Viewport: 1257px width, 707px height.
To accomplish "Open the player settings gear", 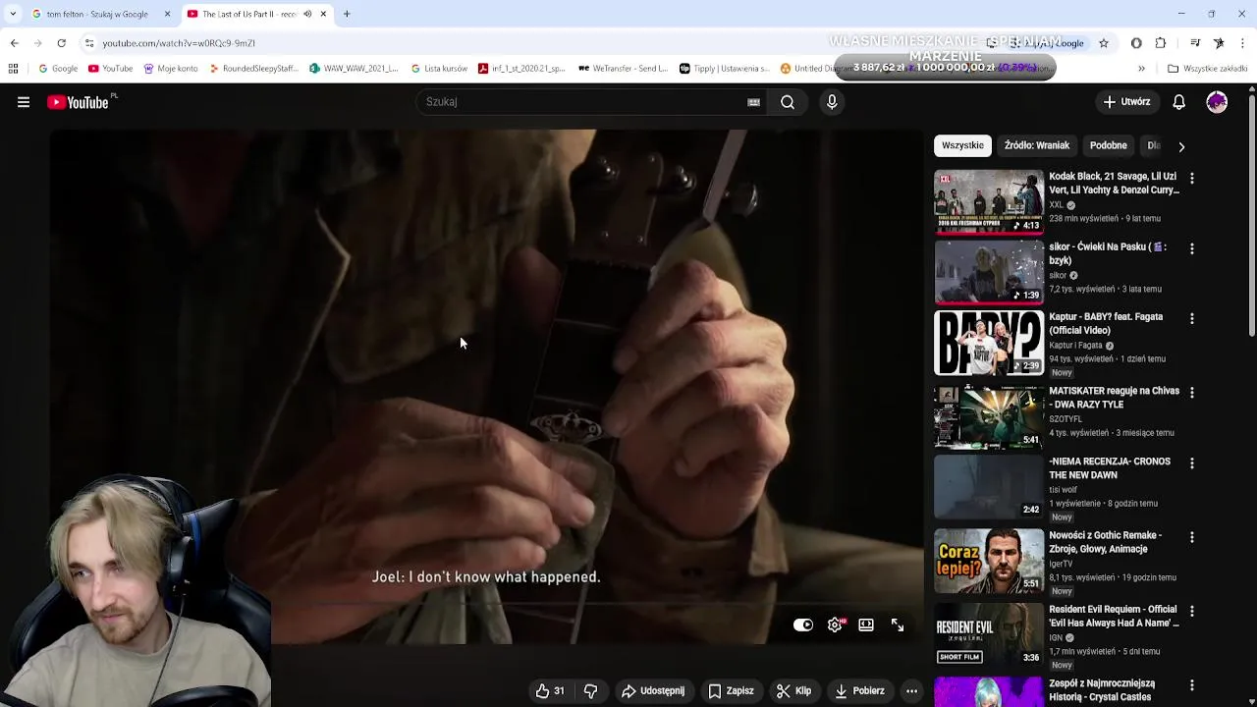I will click(x=835, y=625).
